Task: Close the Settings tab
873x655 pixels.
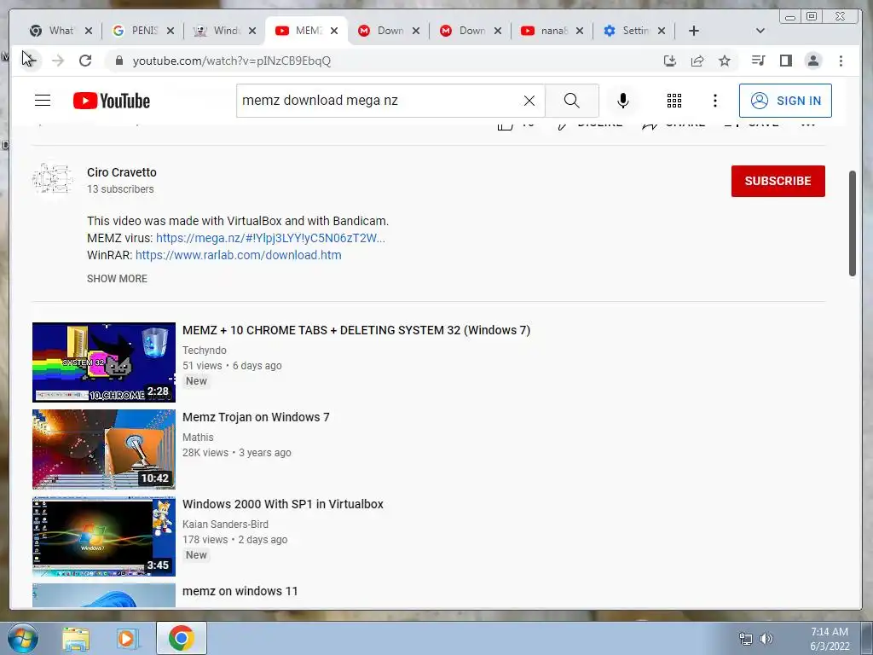Action: 662,31
